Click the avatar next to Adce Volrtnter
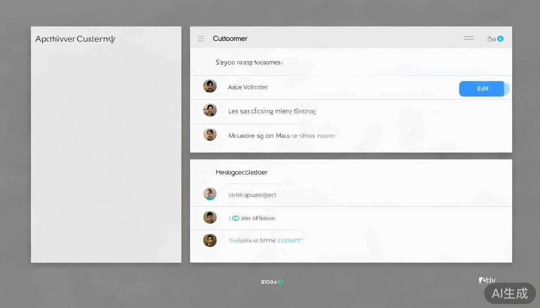The height and width of the screenshot is (308, 540). [210, 86]
